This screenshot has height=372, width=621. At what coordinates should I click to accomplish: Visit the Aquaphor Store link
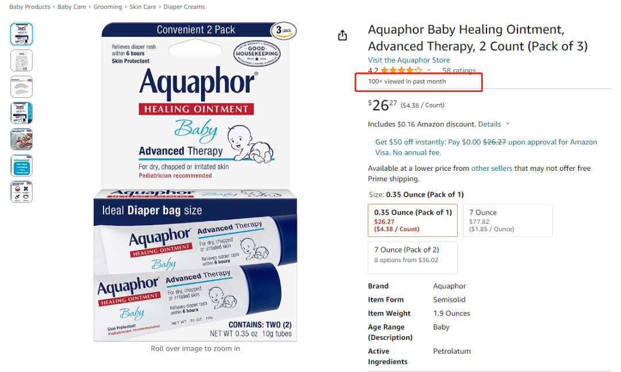tap(409, 60)
